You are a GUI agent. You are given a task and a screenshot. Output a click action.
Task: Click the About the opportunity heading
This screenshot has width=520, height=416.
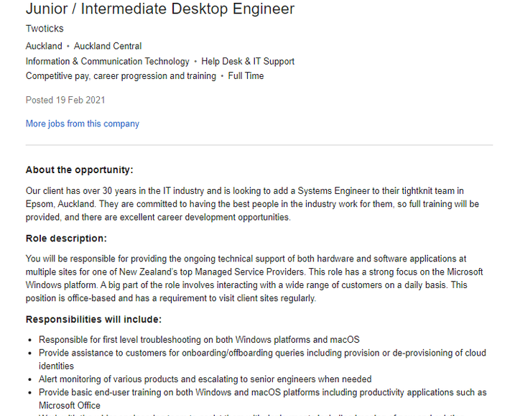[x=80, y=170]
